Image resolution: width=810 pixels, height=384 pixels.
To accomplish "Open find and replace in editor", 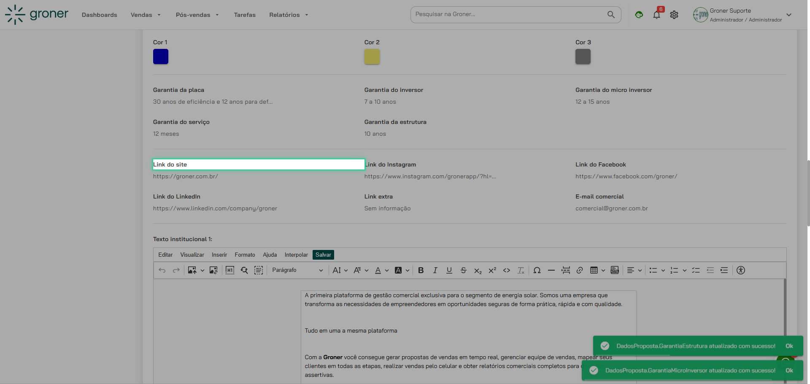I will 244,270.
